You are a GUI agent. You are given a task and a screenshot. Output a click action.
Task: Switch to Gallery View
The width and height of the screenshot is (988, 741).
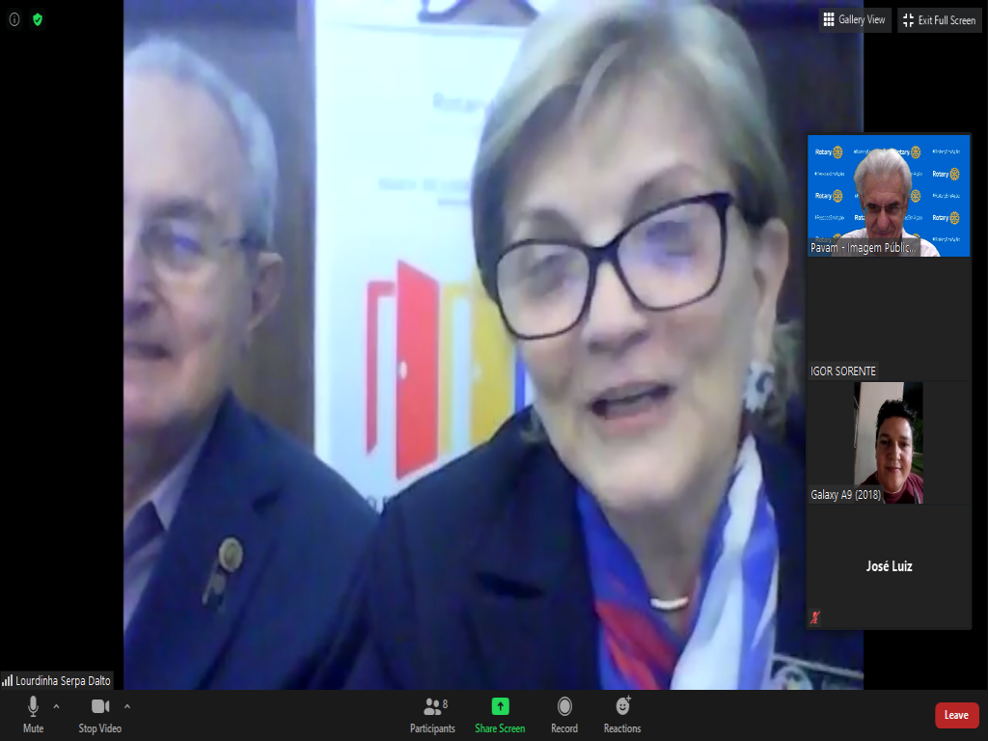854,20
